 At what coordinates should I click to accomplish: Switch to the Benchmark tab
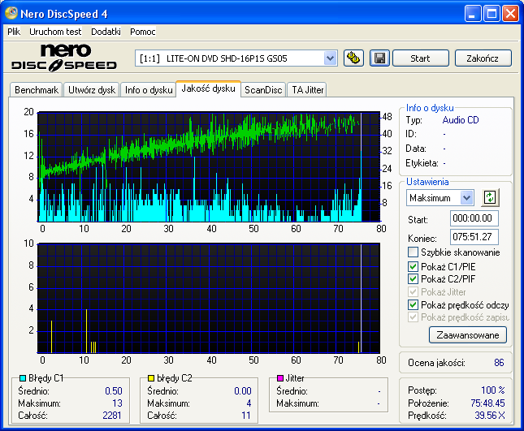point(37,90)
